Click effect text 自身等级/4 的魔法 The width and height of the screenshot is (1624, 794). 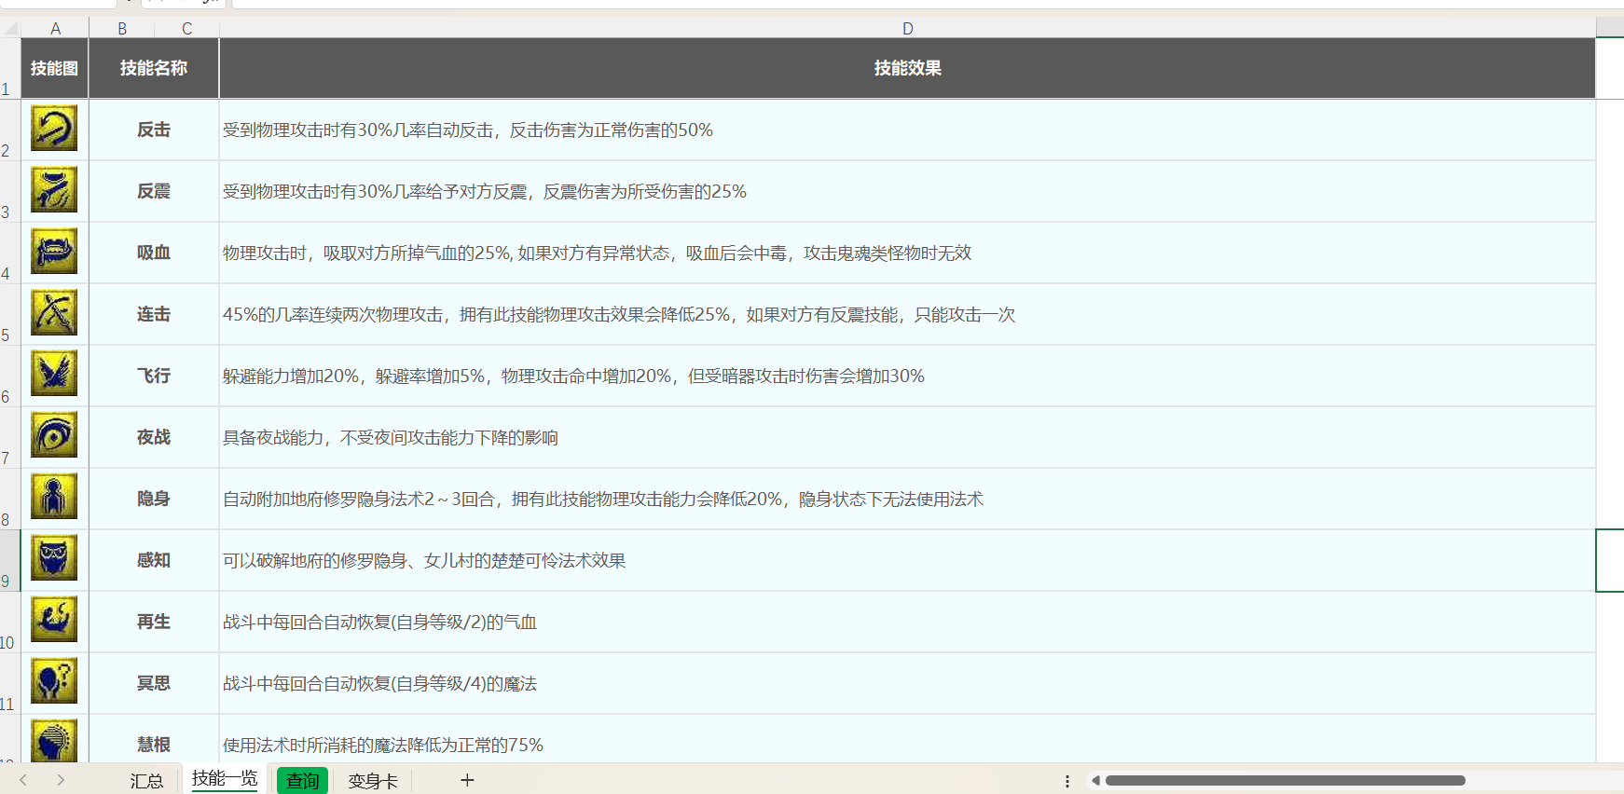pyautogui.click(x=380, y=684)
